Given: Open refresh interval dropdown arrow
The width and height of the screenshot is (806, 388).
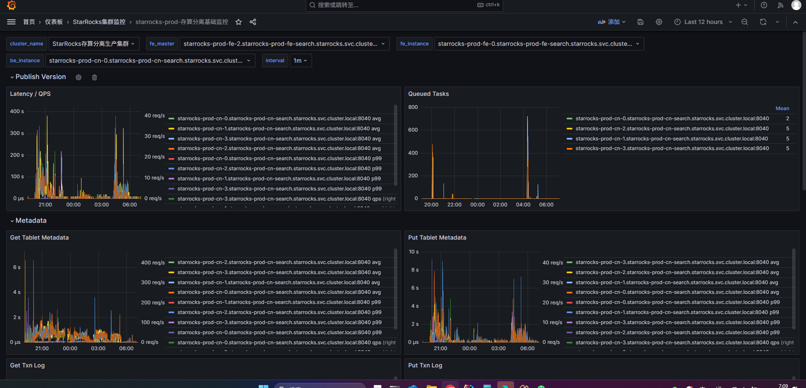Looking at the screenshot, I should (x=777, y=22).
